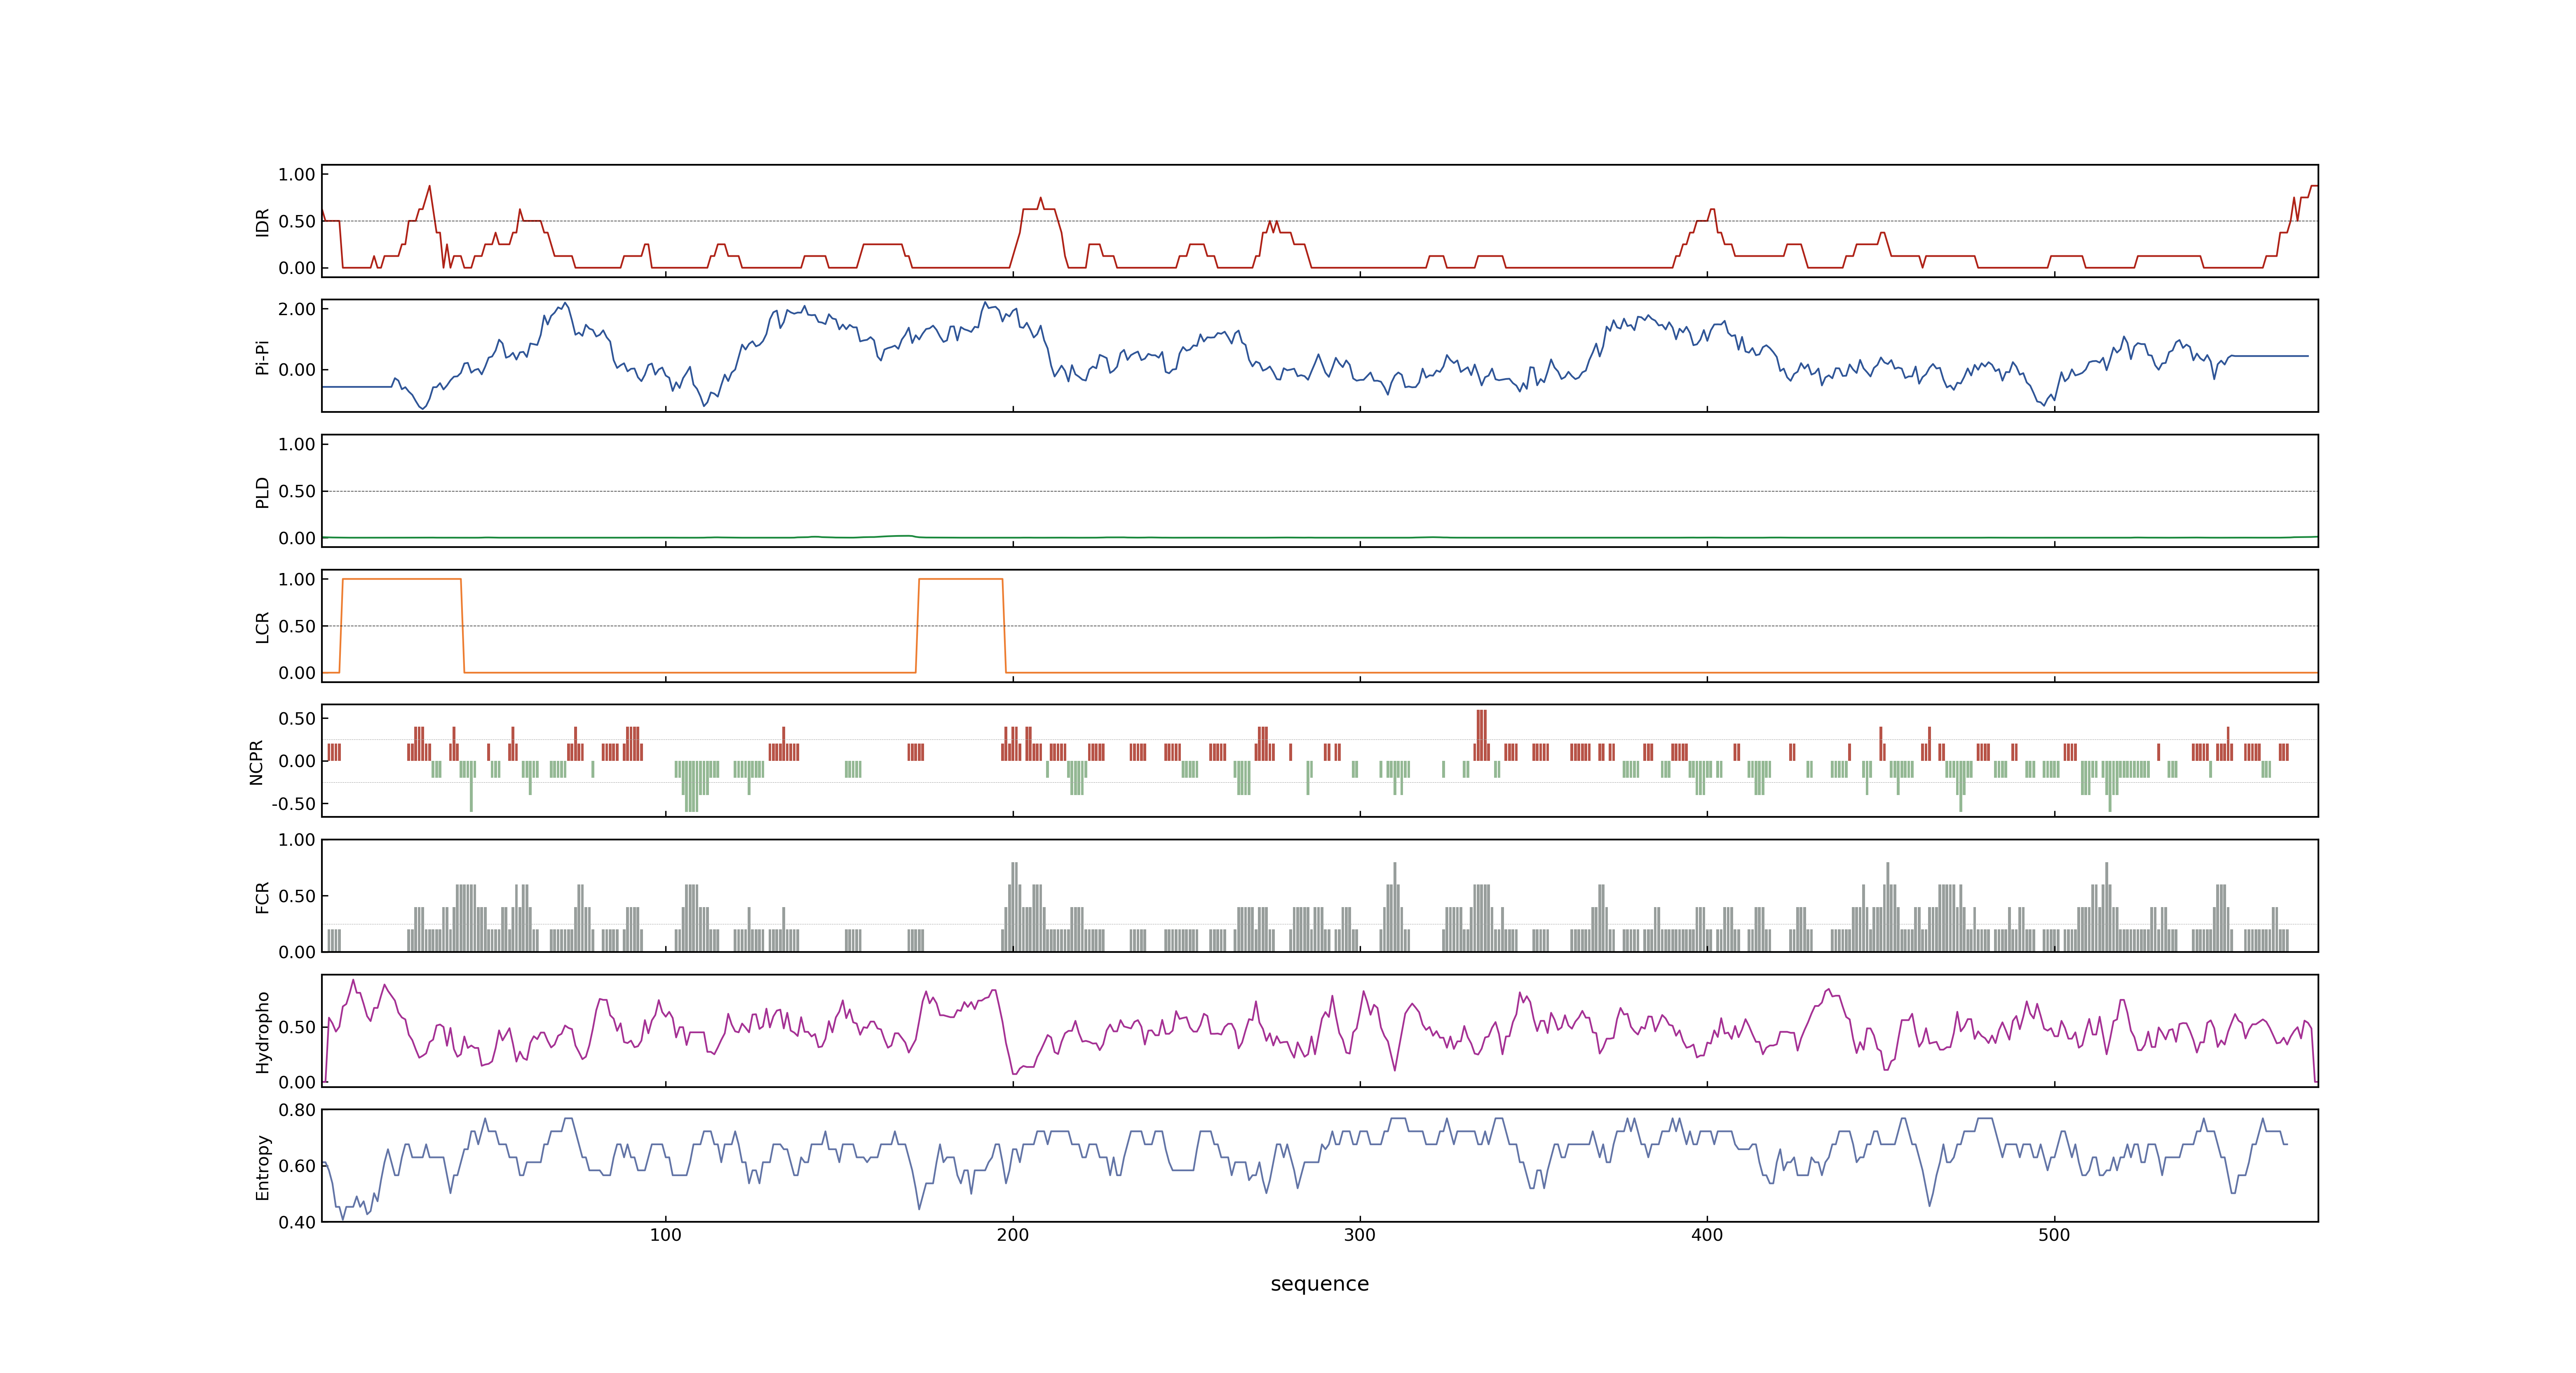The width and height of the screenshot is (2576, 1373).
Task: Click the 0.60 tick on Entropy axis
Action: coord(297,1166)
